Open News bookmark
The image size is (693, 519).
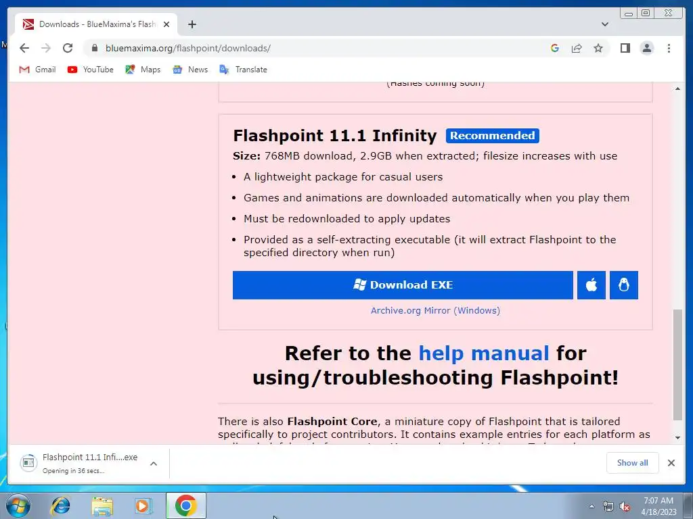[x=190, y=70]
